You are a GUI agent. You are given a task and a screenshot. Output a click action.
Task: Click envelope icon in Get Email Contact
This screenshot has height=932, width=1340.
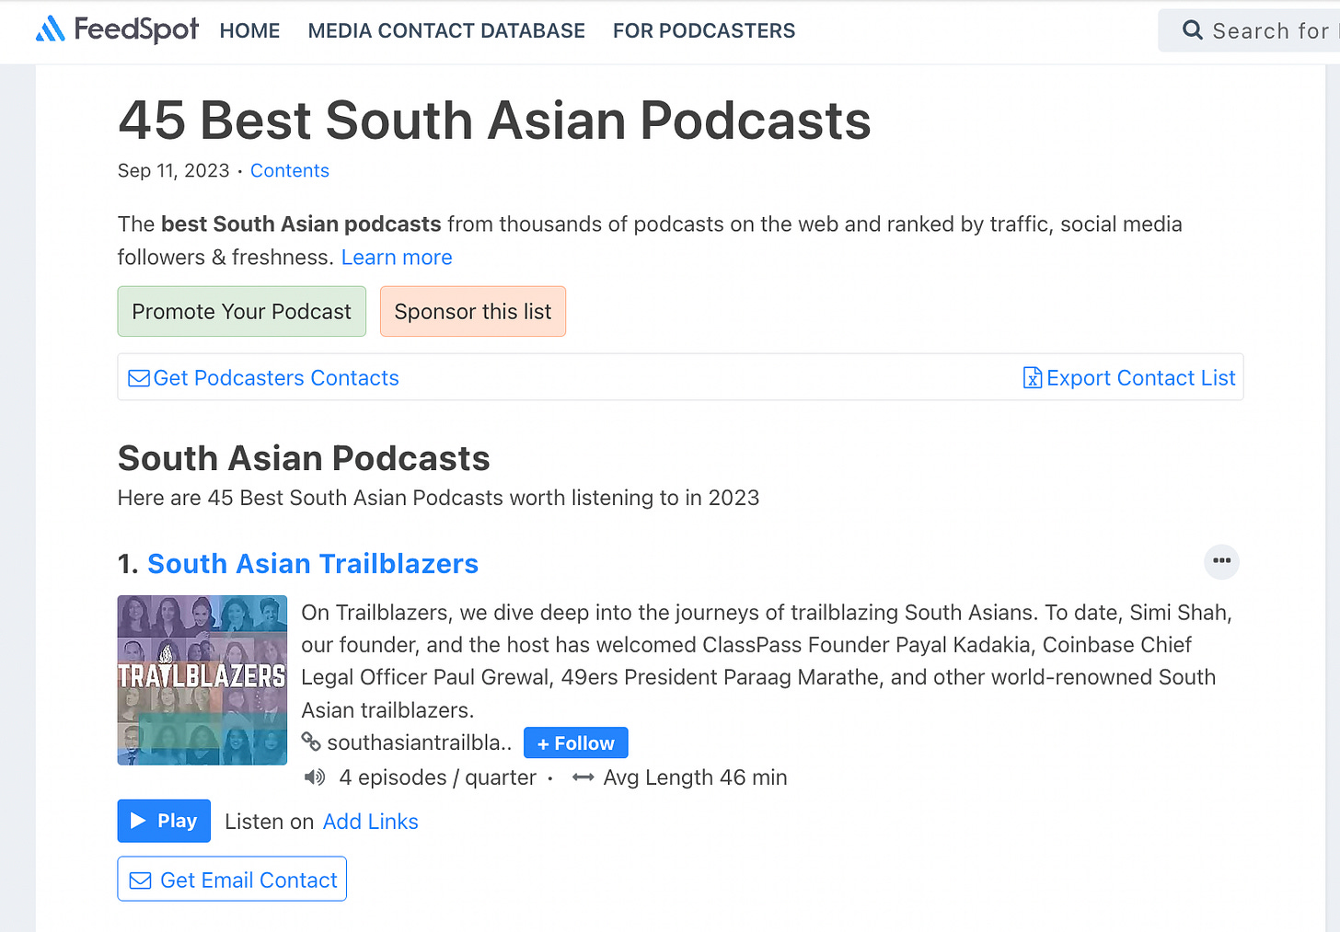[141, 880]
